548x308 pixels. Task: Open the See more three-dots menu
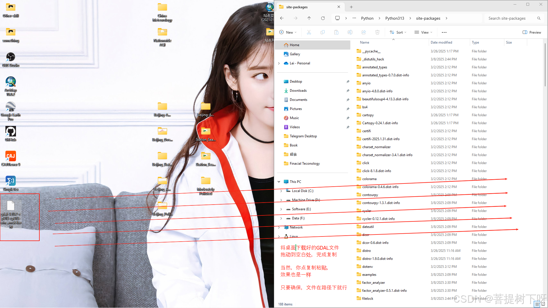coord(444,32)
